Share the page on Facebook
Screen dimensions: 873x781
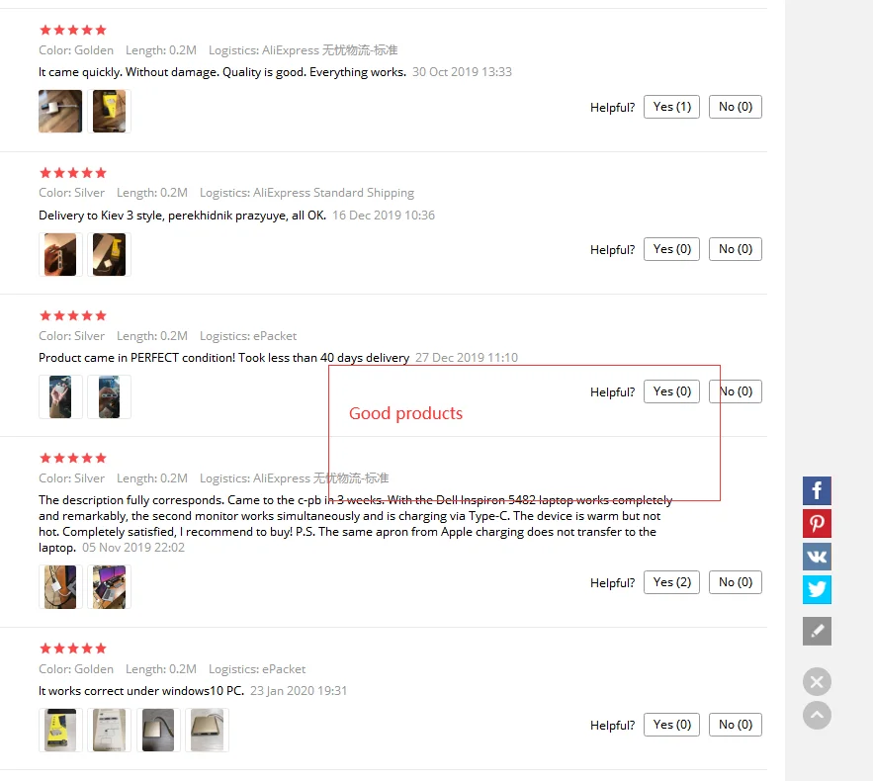(817, 491)
